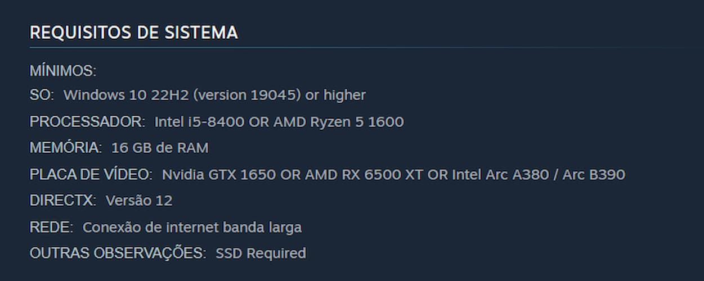Click the OUTRAS OBSERVAÇÕES label
The height and width of the screenshot is (281, 704).
pyautogui.click(x=118, y=253)
